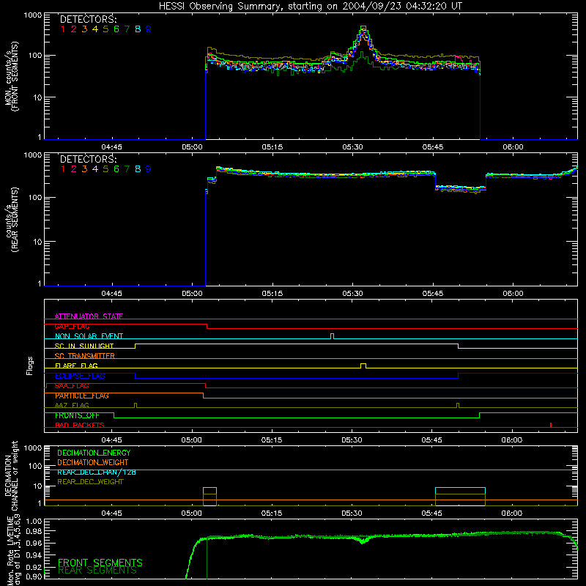The height and width of the screenshot is (586, 586).
Task: Click the NON_SOLAR_EVENT flag label
Action: (89, 336)
